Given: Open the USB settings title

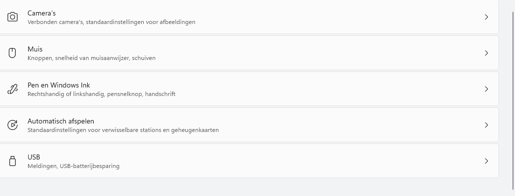Looking at the screenshot, I should 34,157.
